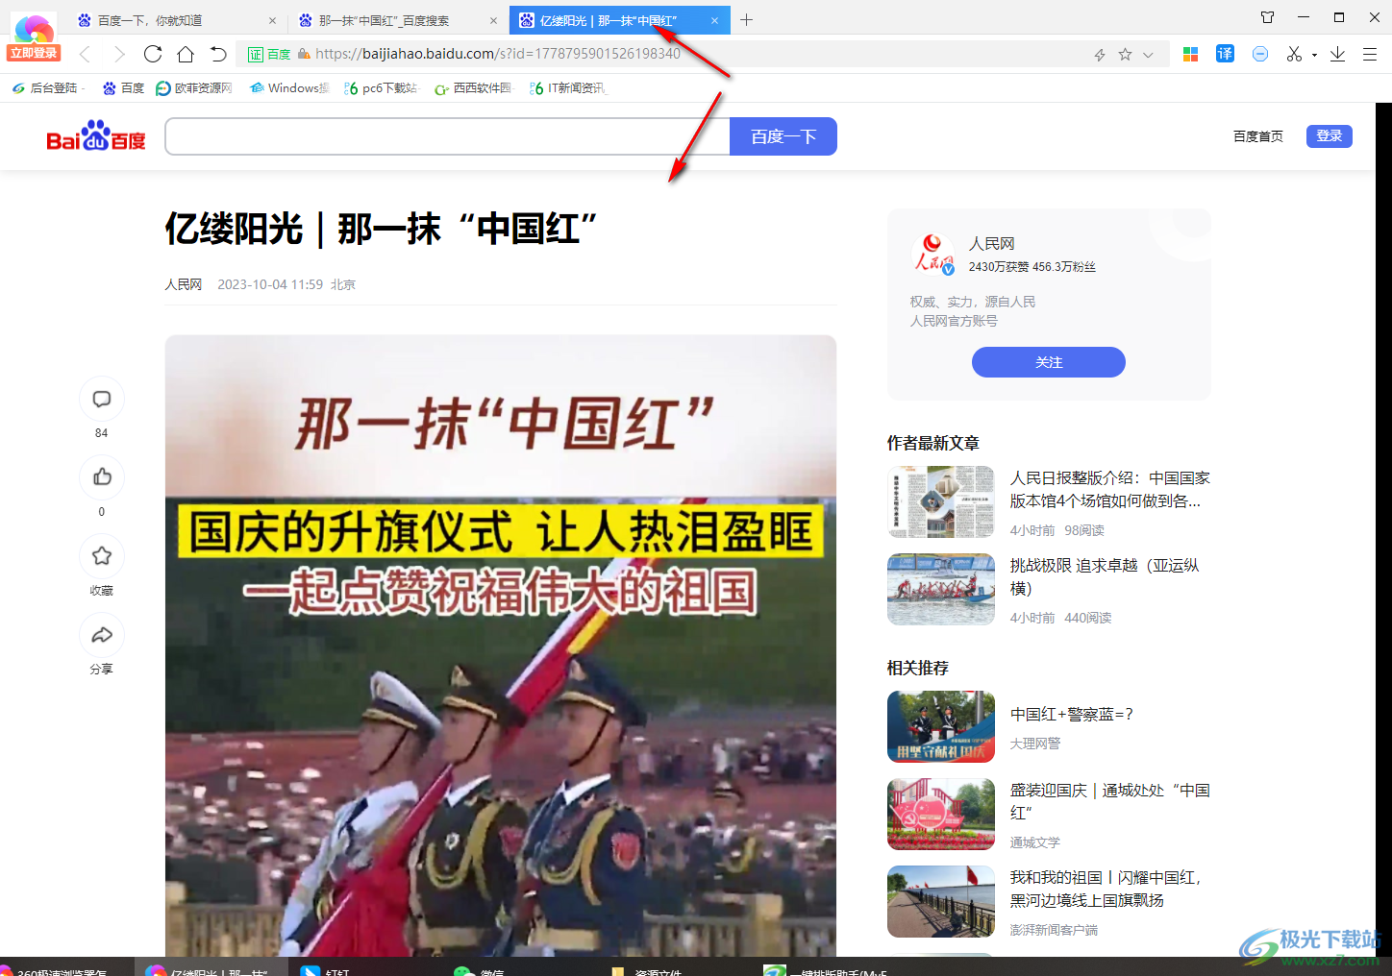Close the 亿缕阳光 article tab
The width and height of the screenshot is (1392, 976).
(x=714, y=20)
